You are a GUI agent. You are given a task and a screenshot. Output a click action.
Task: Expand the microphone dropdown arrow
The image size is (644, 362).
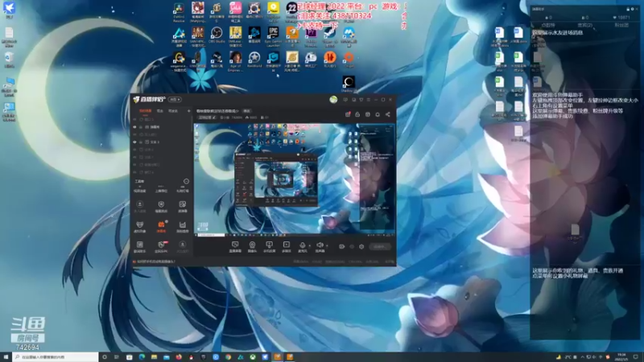309,245
